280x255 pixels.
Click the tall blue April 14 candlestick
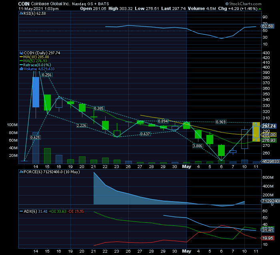(x=36, y=92)
